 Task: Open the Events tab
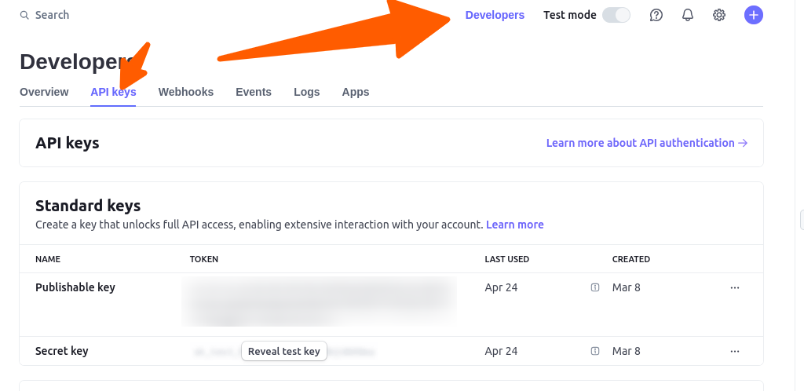tap(254, 92)
